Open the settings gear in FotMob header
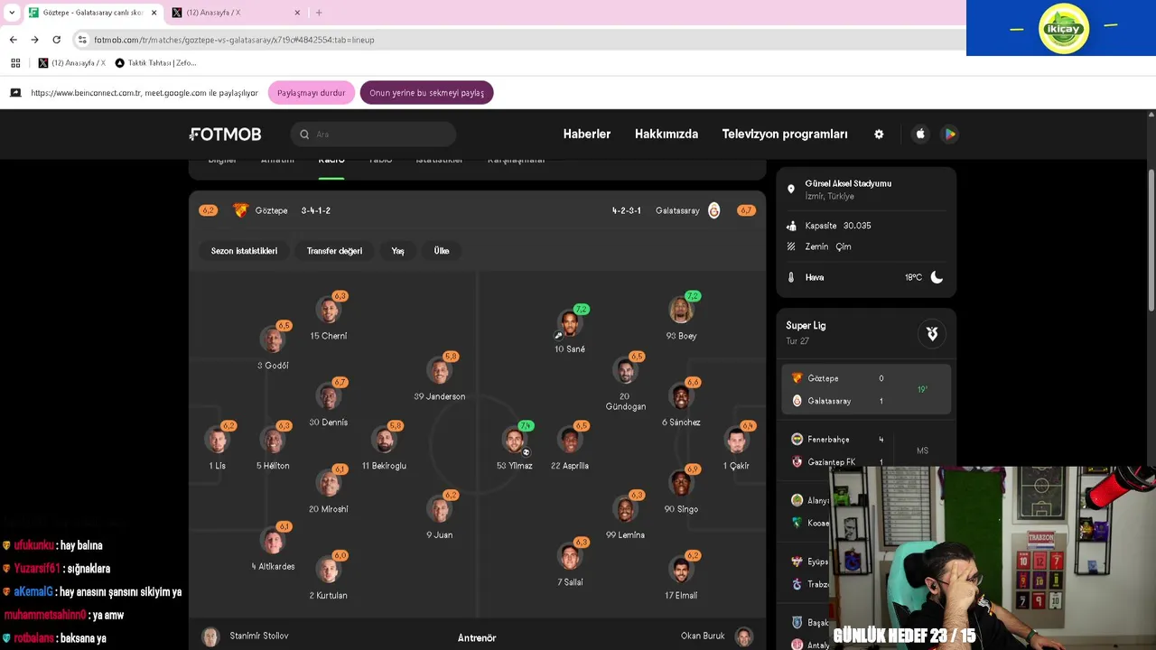Image resolution: width=1156 pixels, height=650 pixels. 879,134
